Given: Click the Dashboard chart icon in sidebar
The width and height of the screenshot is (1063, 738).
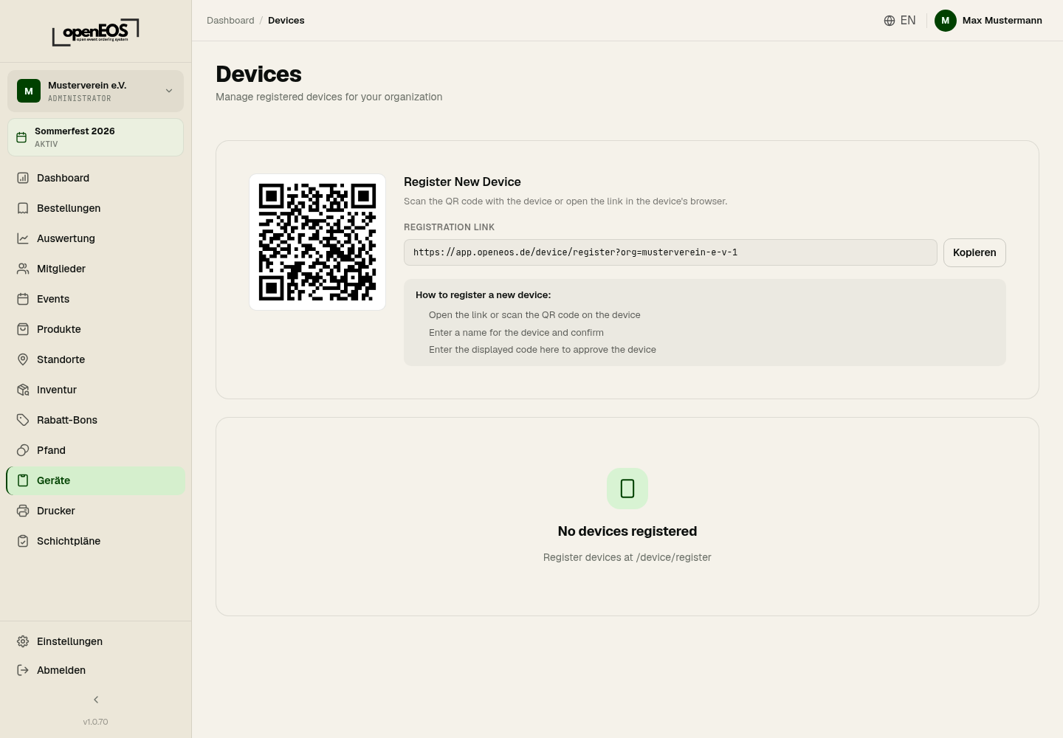Looking at the screenshot, I should pos(23,178).
